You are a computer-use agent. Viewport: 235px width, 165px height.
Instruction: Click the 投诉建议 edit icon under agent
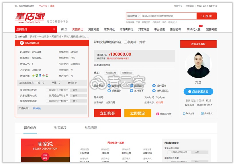point(202,114)
